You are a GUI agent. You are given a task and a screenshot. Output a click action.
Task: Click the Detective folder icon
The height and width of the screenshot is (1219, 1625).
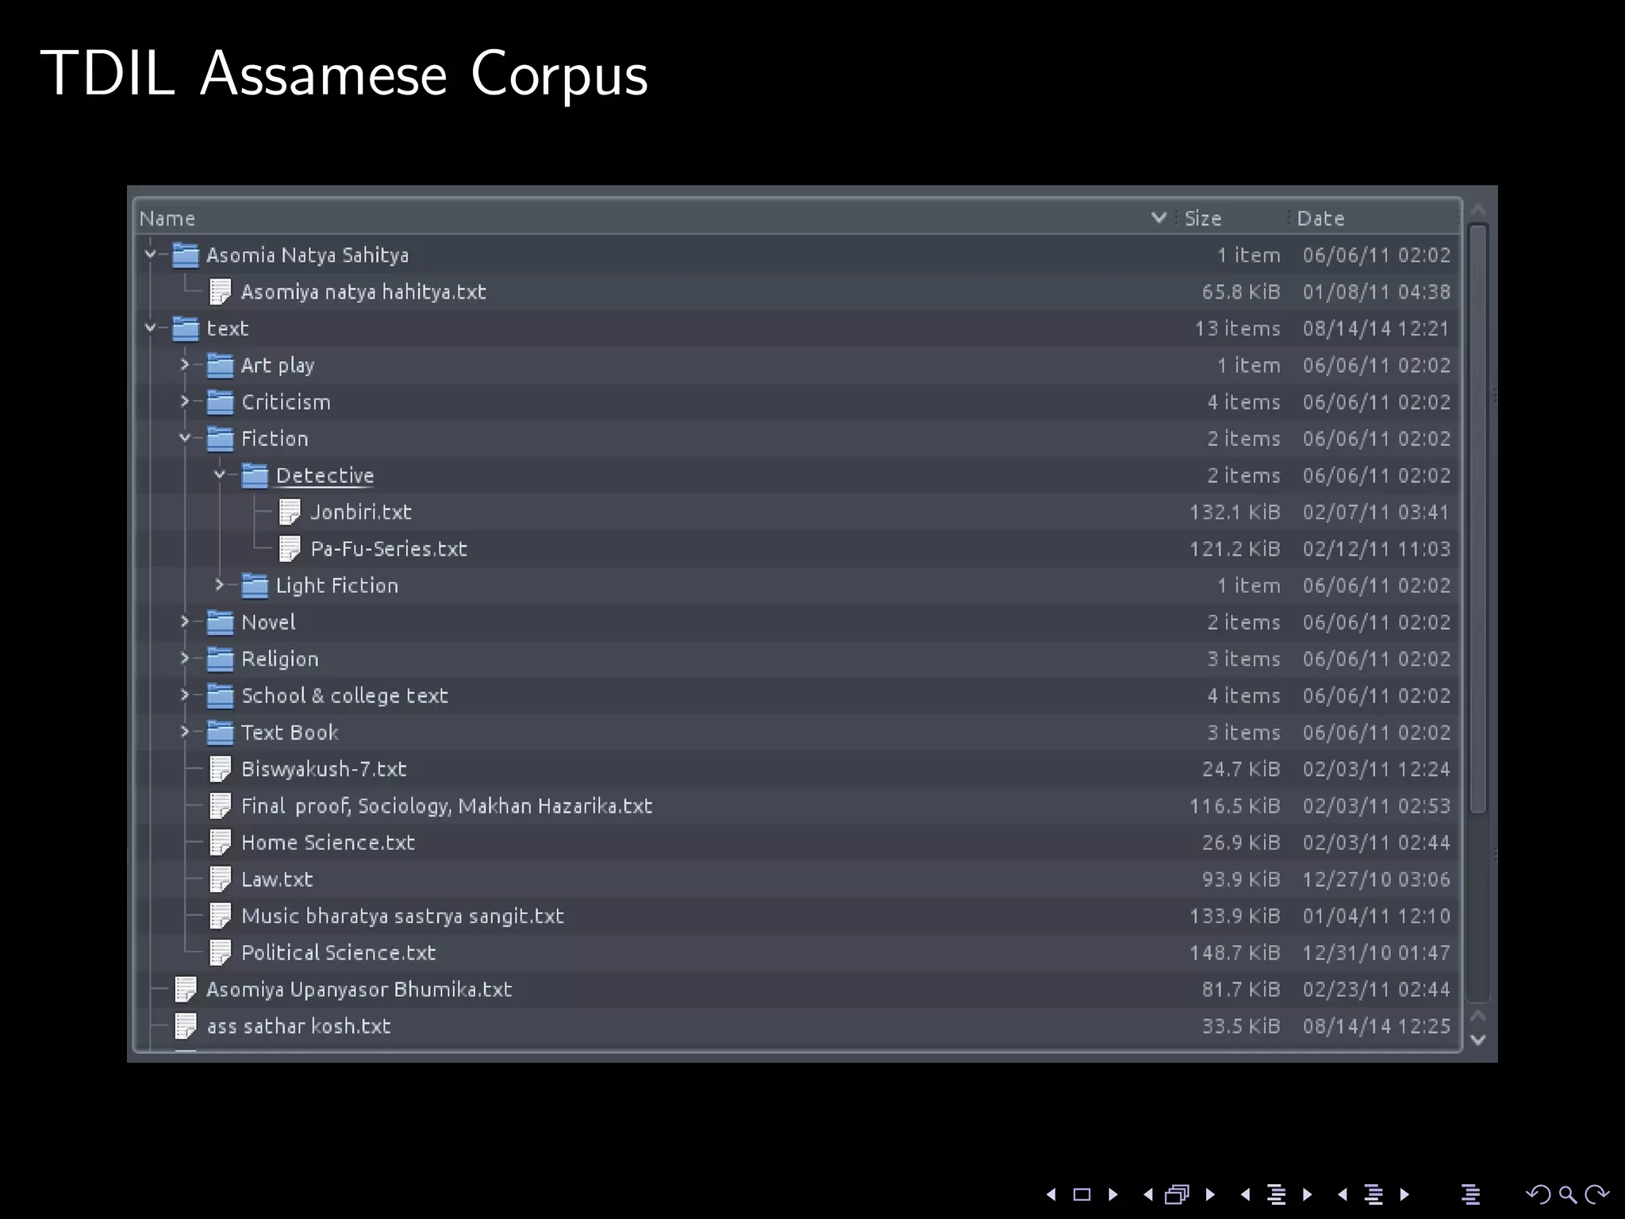click(x=255, y=475)
